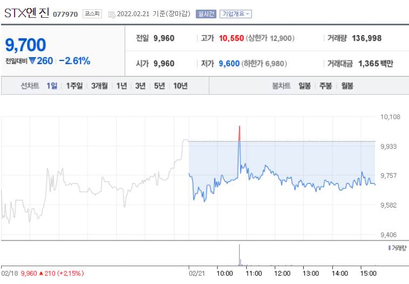
Task: Show the 5년 line chart
Action: click(x=159, y=86)
